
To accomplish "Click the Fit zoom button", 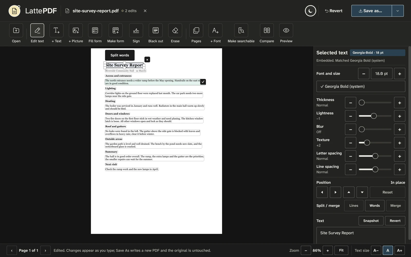I will (x=341, y=250).
